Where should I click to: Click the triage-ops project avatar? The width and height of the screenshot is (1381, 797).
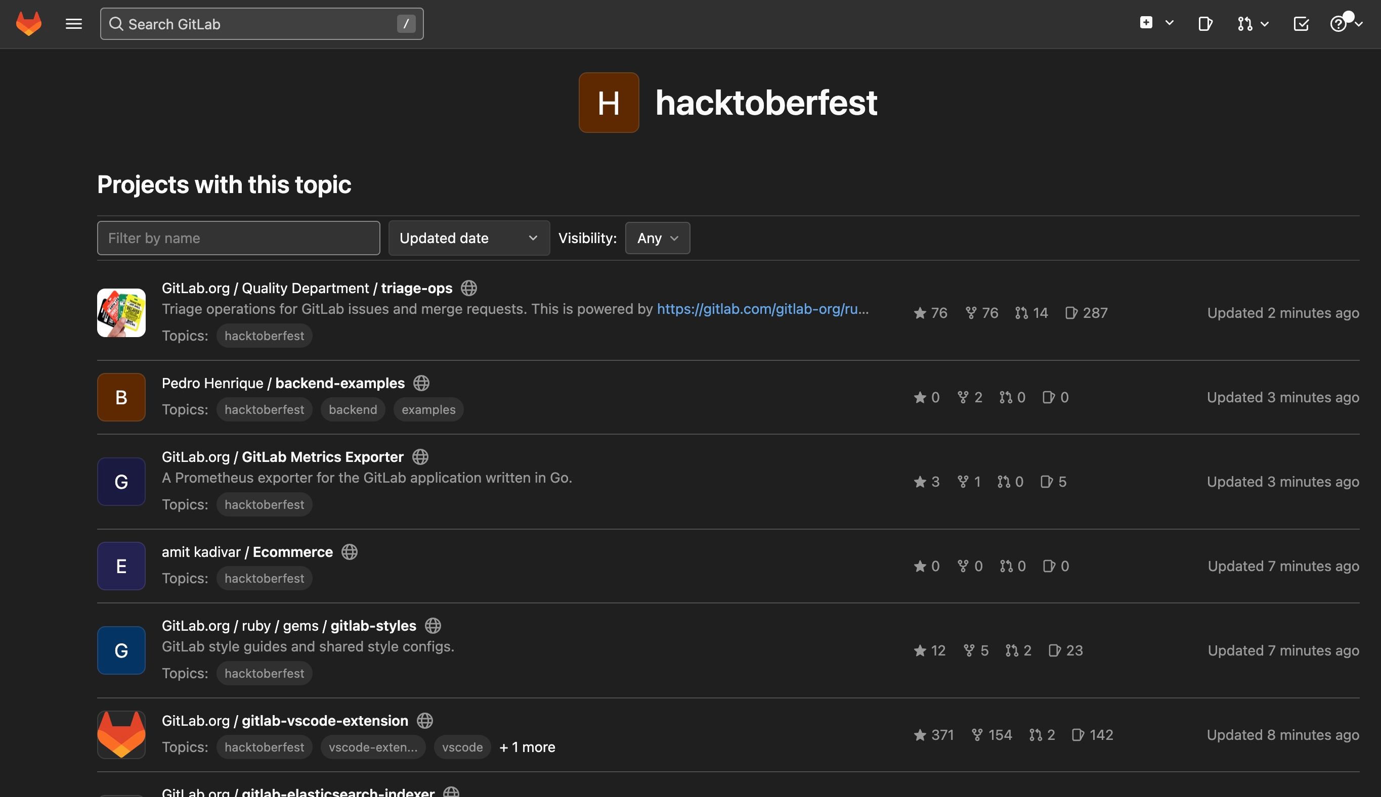click(121, 312)
